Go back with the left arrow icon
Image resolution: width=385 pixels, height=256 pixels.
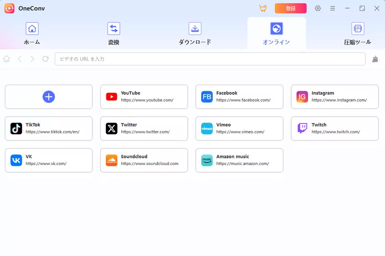coord(20,59)
